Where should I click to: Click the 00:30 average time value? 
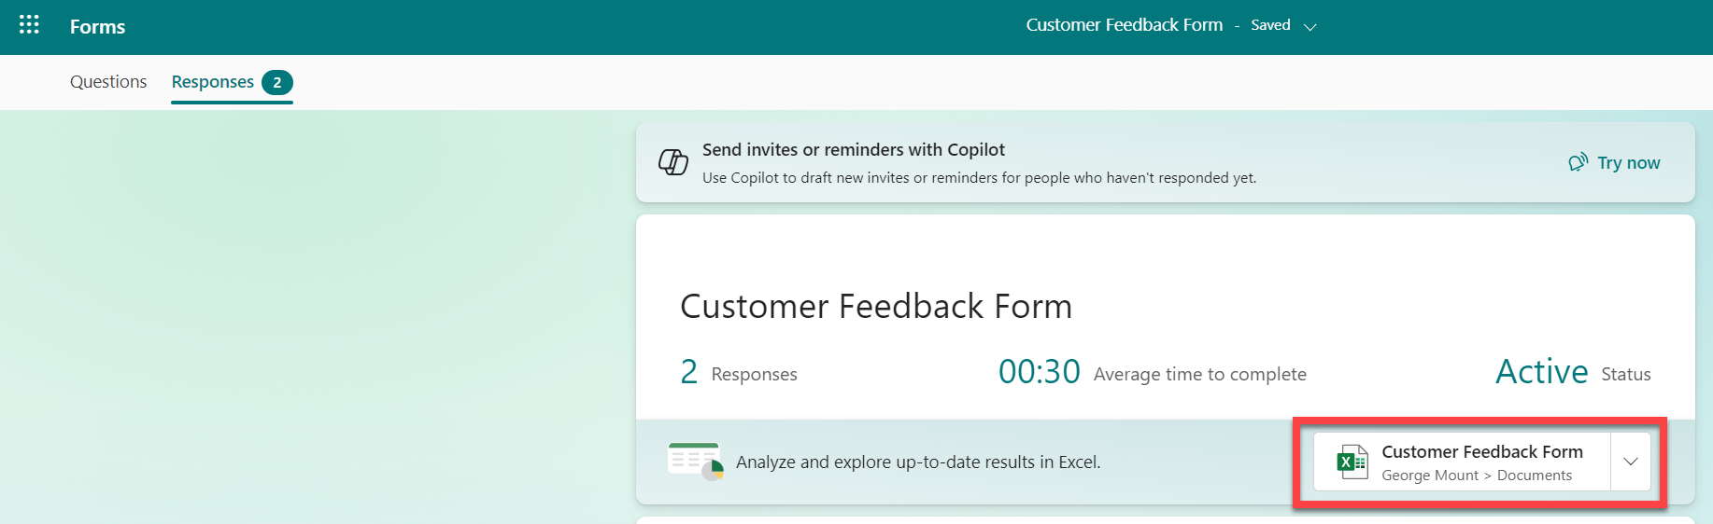[1039, 372]
